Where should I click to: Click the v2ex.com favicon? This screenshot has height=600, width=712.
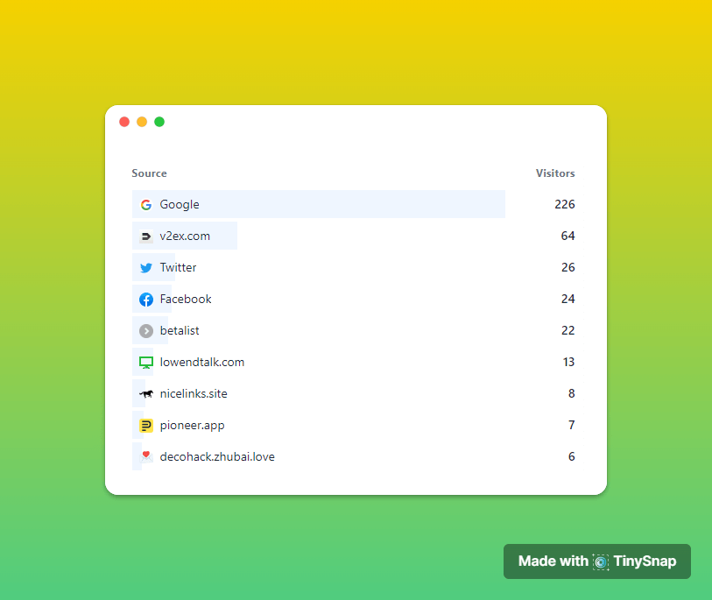145,236
